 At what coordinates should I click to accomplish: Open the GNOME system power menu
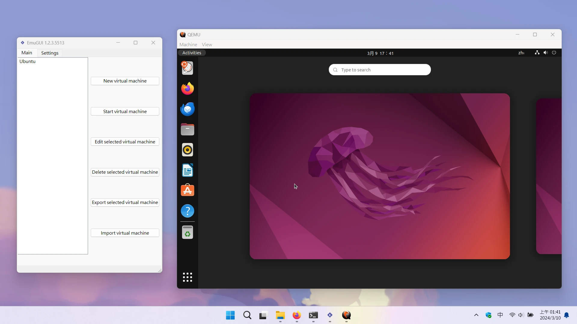(x=554, y=53)
